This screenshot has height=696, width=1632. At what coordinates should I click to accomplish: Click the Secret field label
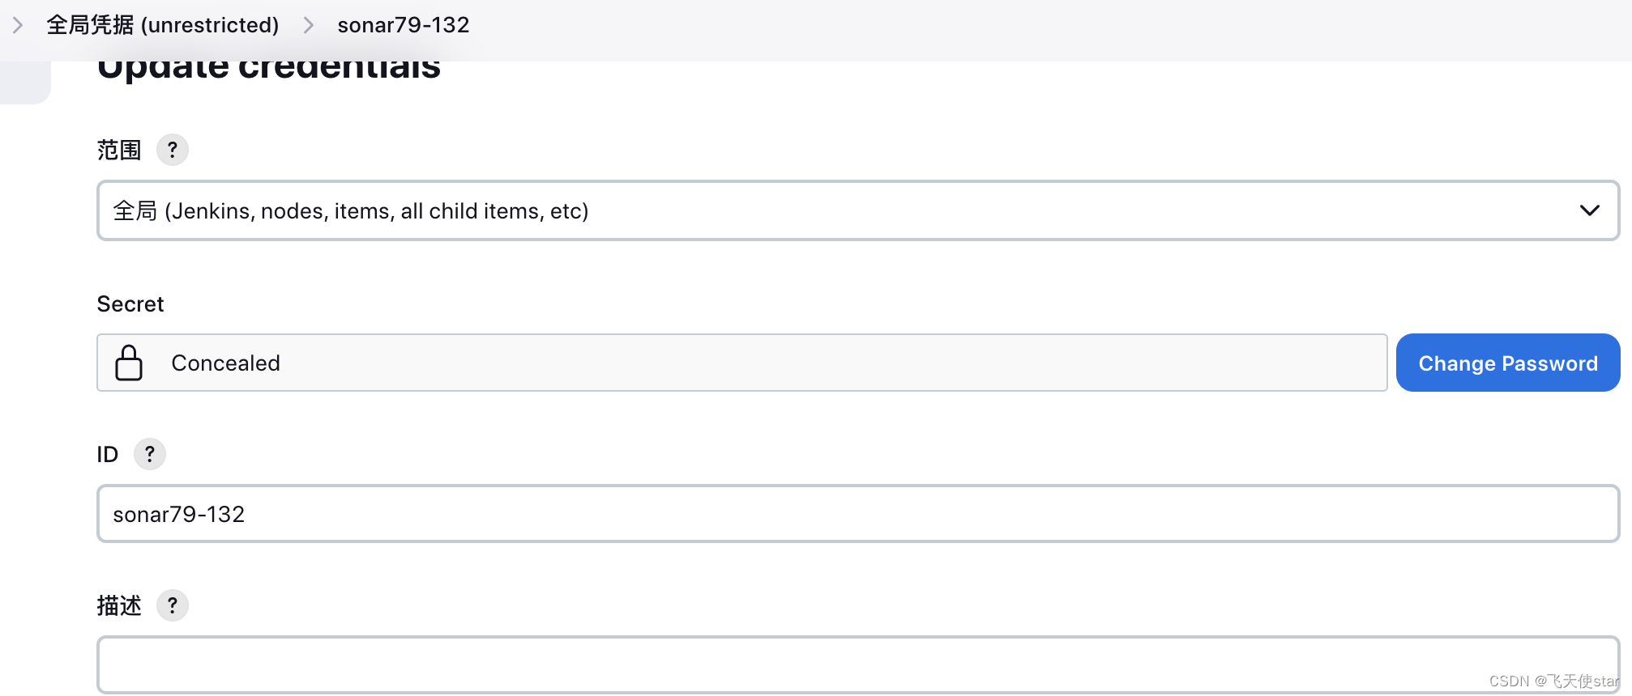pos(130,303)
